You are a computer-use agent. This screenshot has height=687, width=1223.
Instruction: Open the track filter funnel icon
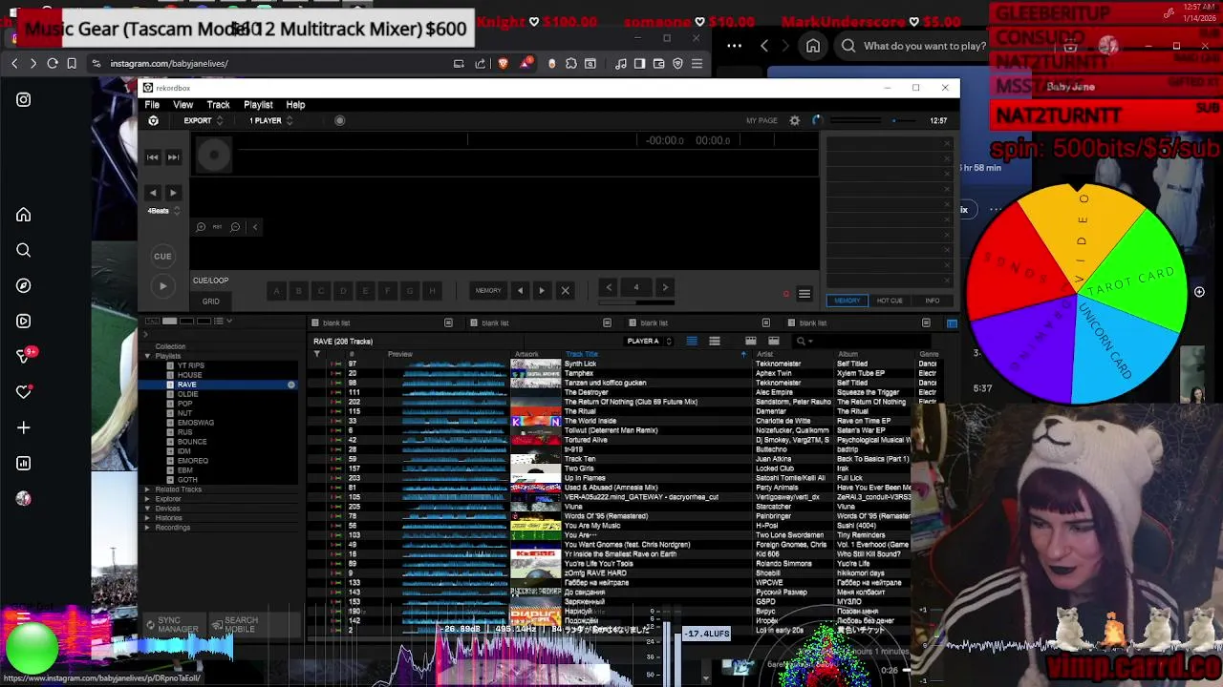[x=316, y=354]
